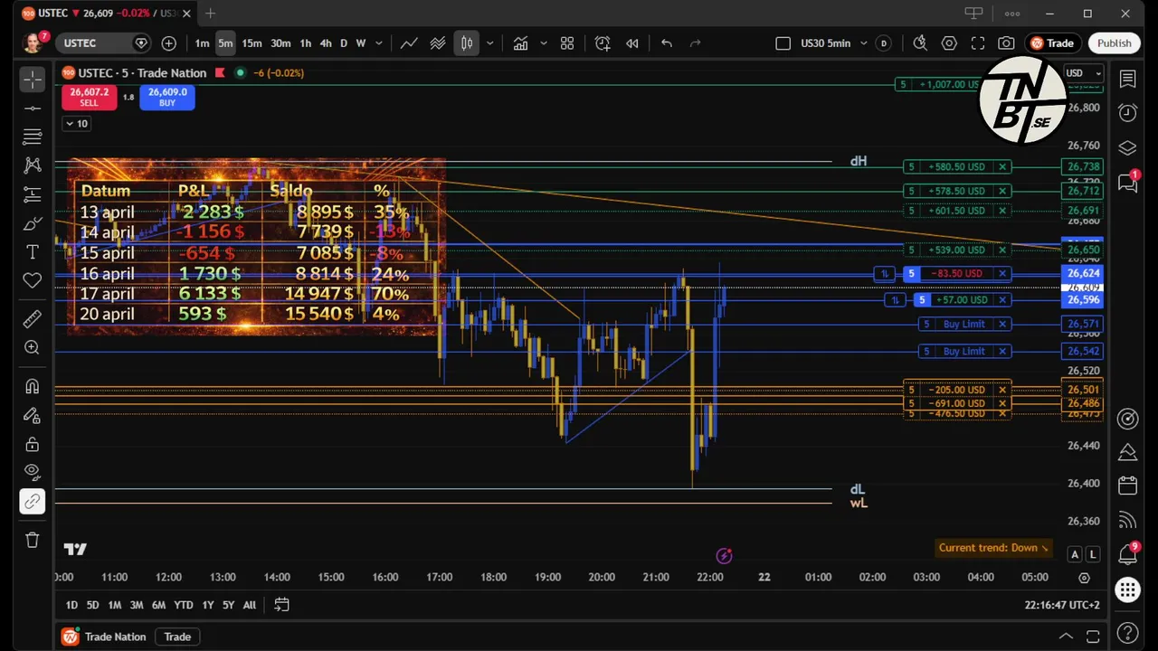Screen dimensions: 1158x651
Task: Open the USD currency dropdown
Action: click(1083, 73)
